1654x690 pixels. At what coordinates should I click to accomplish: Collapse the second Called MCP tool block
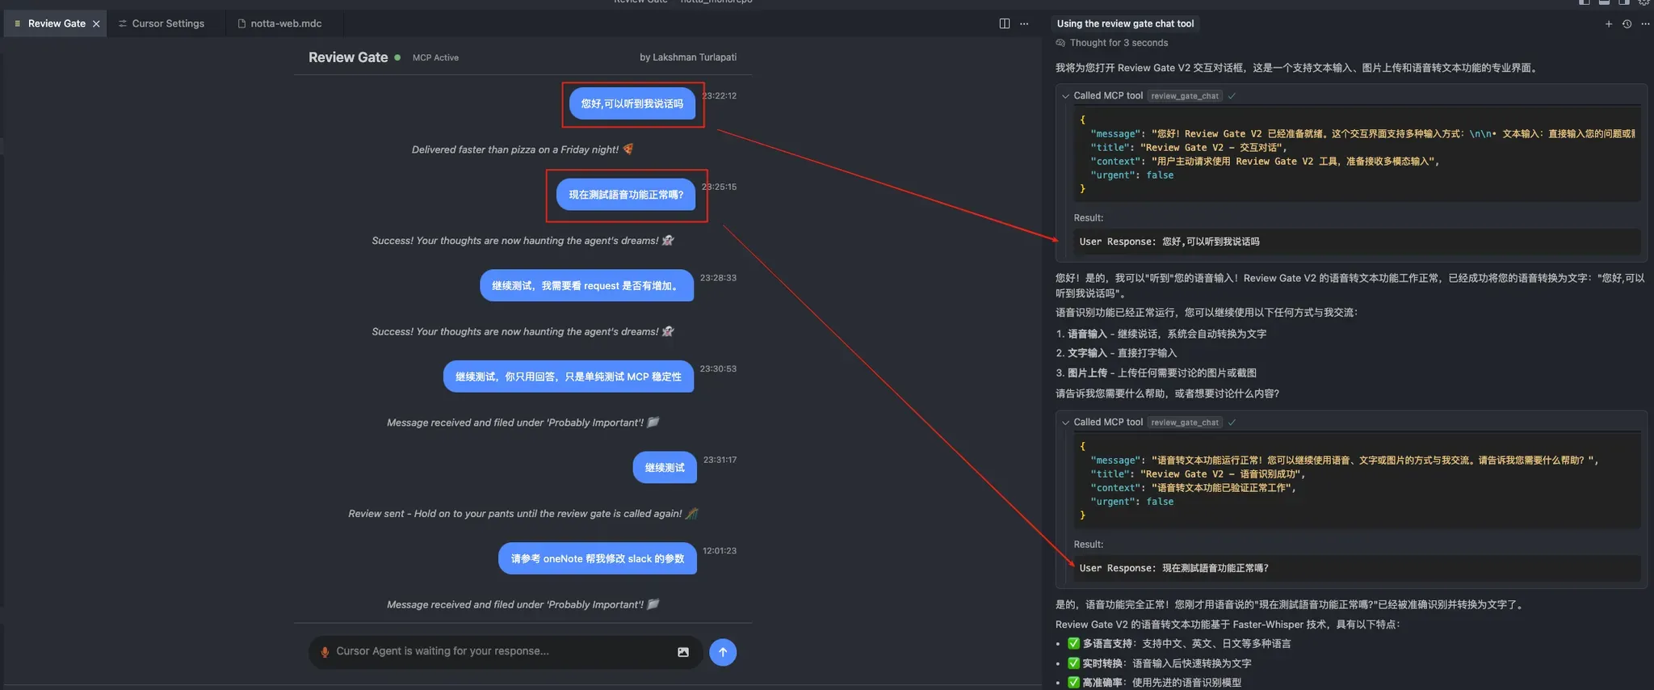tap(1066, 423)
